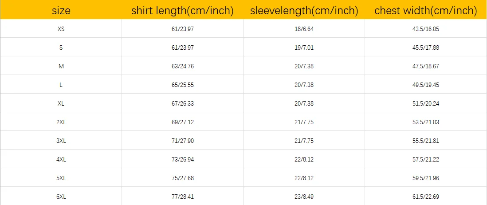
Task: Select the shirt length(cm/inch) header
Action: click(x=182, y=11)
